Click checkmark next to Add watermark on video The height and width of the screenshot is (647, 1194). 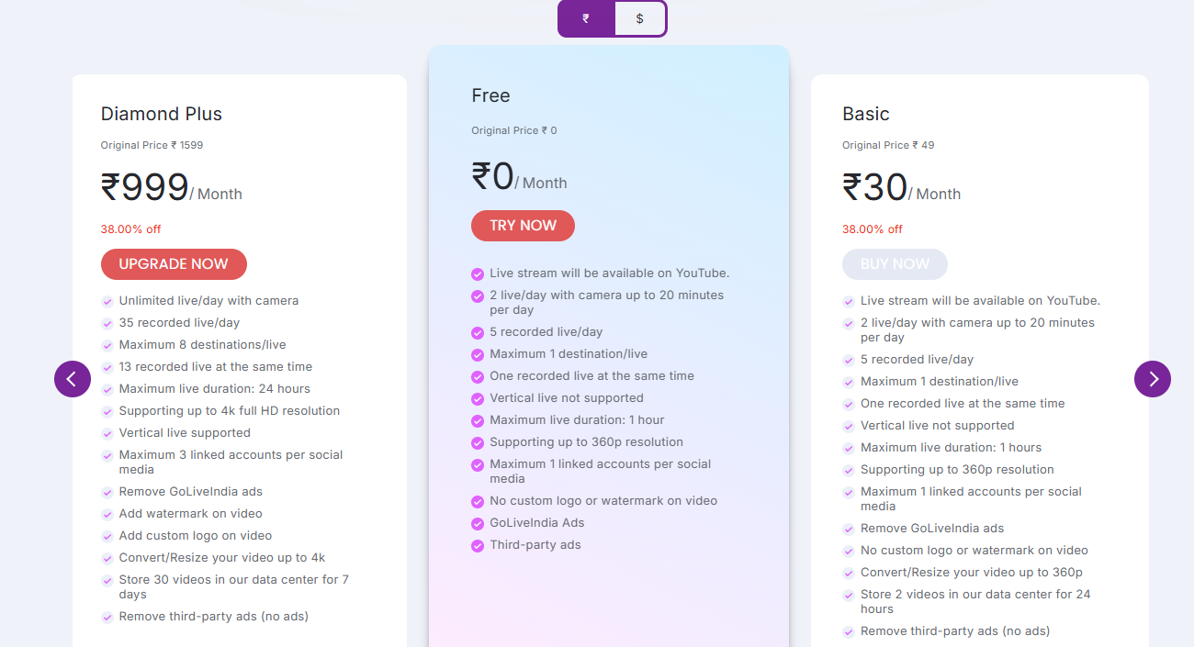(x=107, y=515)
